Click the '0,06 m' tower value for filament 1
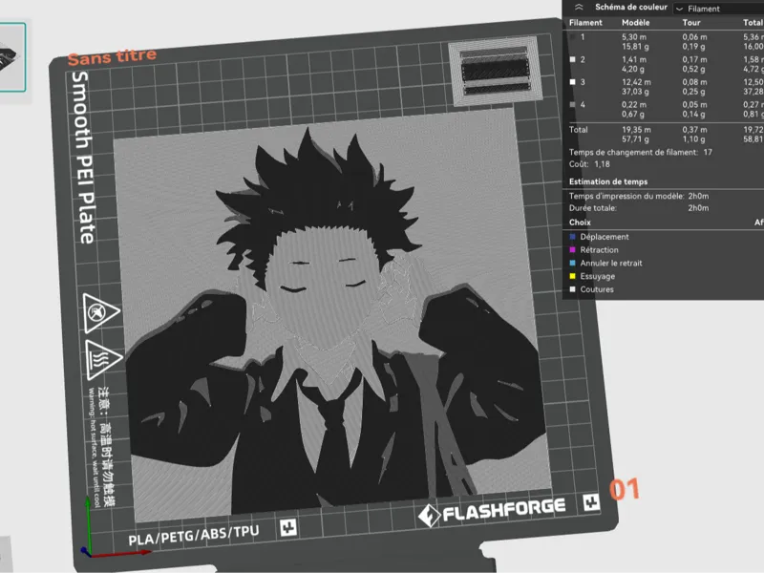 pyautogui.click(x=694, y=37)
